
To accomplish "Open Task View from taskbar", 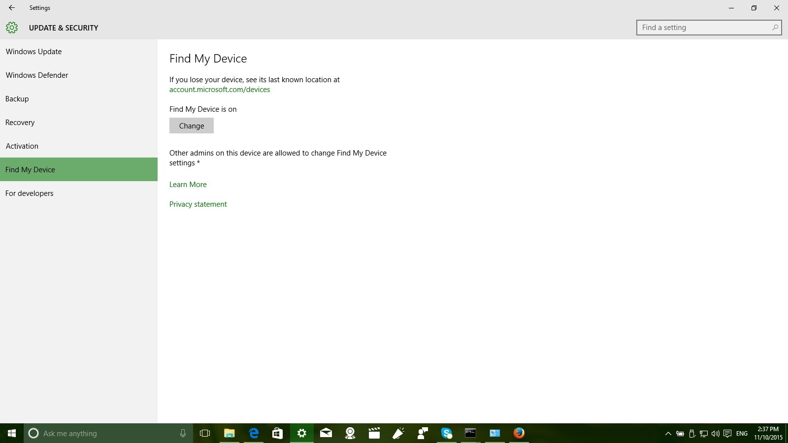I will [x=205, y=433].
